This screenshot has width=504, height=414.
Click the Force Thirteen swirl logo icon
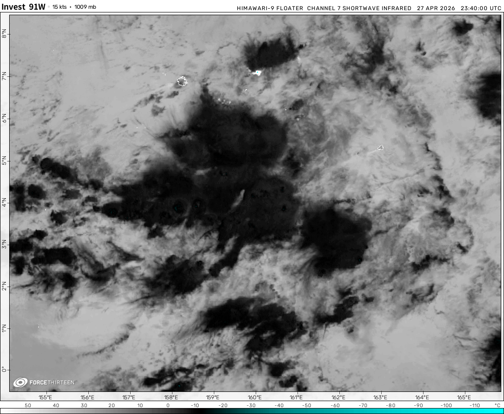(20, 382)
